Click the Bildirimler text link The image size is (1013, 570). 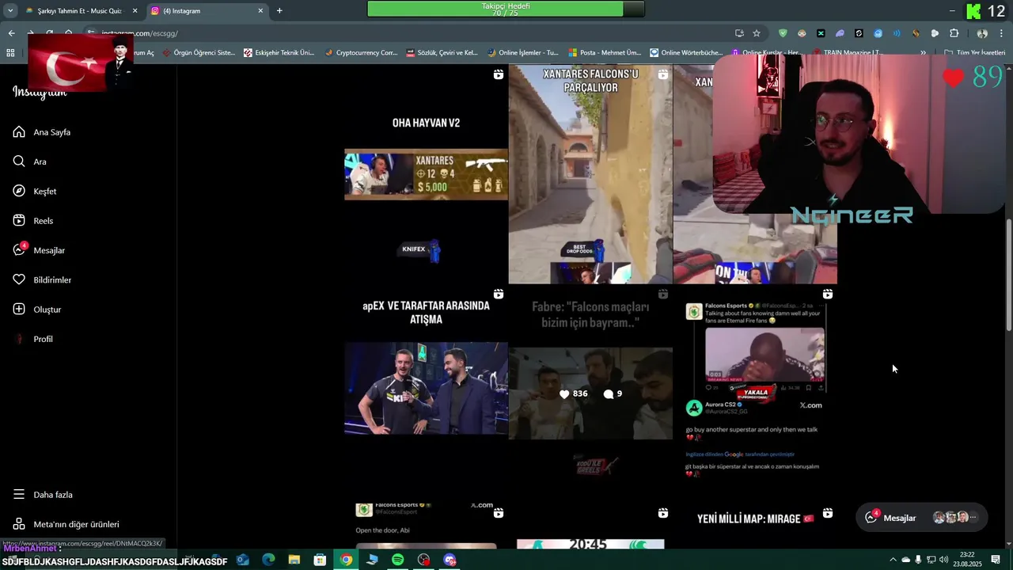pyautogui.click(x=52, y=280)
